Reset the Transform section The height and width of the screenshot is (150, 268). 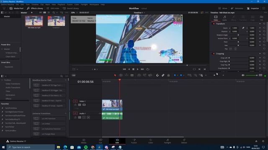(x=264, y=24)
